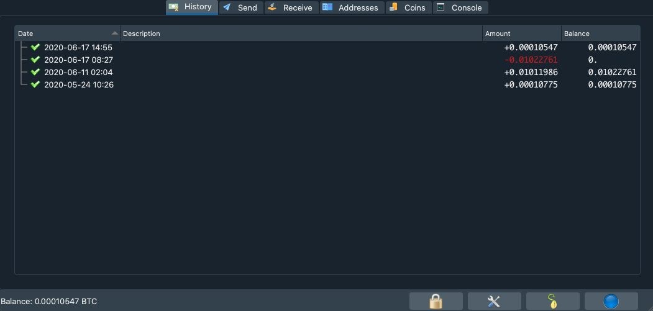Click the empty Description cell of 2020-06-11 02:04

click(x=301, y=73)
